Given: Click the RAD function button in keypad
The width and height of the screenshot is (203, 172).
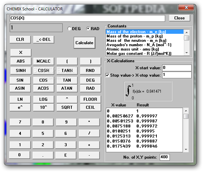Looking at the screenshot, I should coord(90,88).
